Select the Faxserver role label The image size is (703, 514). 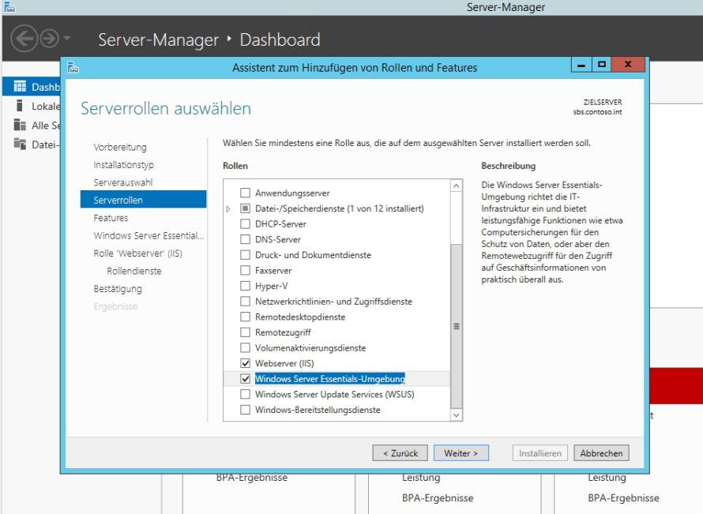273,270
